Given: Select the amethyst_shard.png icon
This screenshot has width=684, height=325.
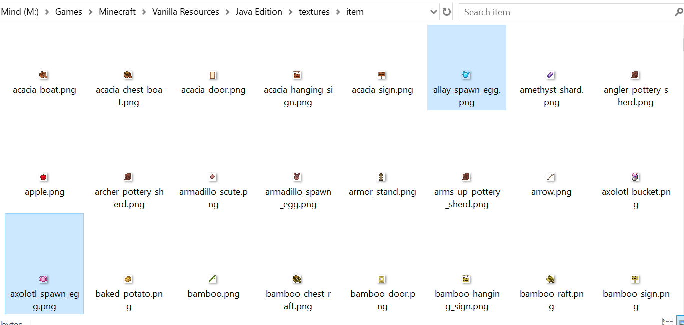Looking at the screenshot, I should click(551, 75).
